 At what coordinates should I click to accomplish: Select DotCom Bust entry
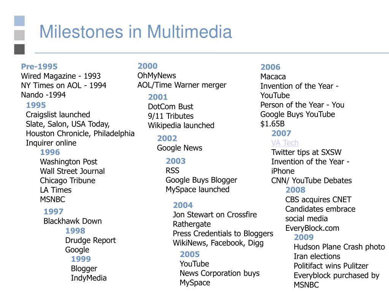[x=171, y=107]
